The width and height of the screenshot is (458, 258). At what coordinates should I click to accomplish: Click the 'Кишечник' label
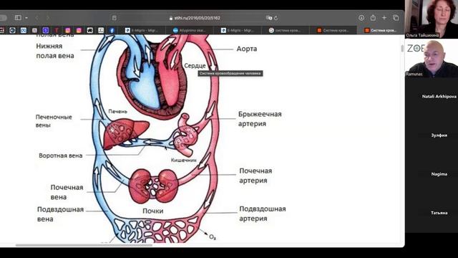point(183,160)
